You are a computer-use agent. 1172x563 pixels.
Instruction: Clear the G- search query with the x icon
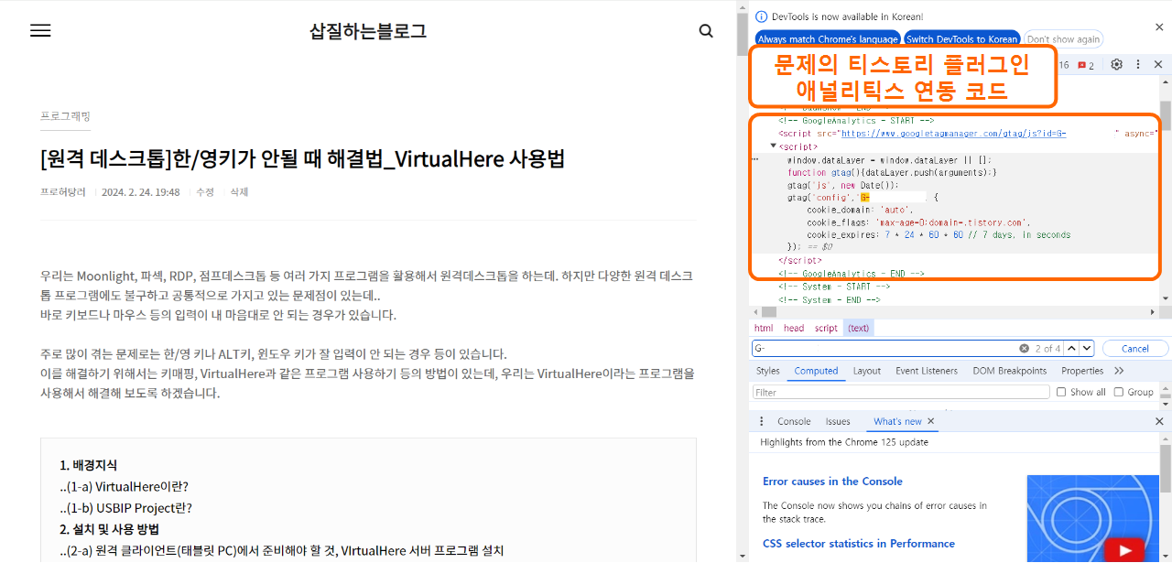coord(1025,348)
